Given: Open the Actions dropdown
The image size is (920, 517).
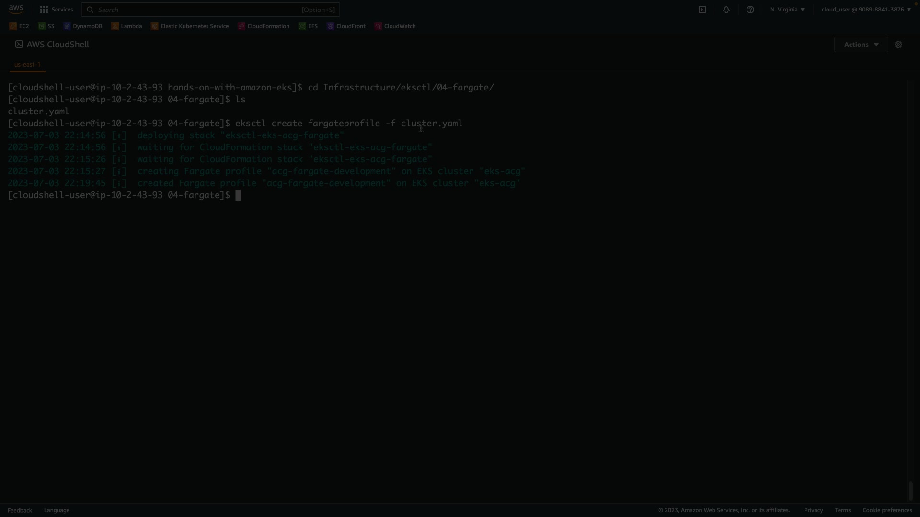Looking at the screenshot, I should point(861,45).
